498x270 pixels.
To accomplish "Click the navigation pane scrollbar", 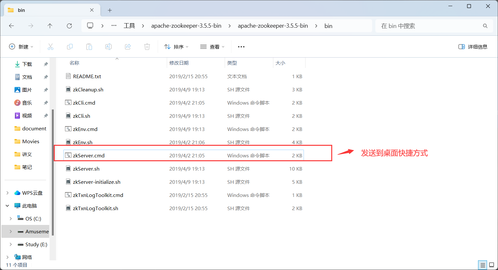I will point(53,172).
